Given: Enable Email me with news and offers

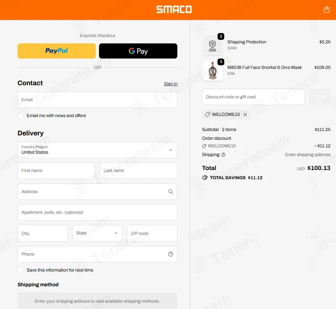Looking at the screenshot, I should point(21,115).
